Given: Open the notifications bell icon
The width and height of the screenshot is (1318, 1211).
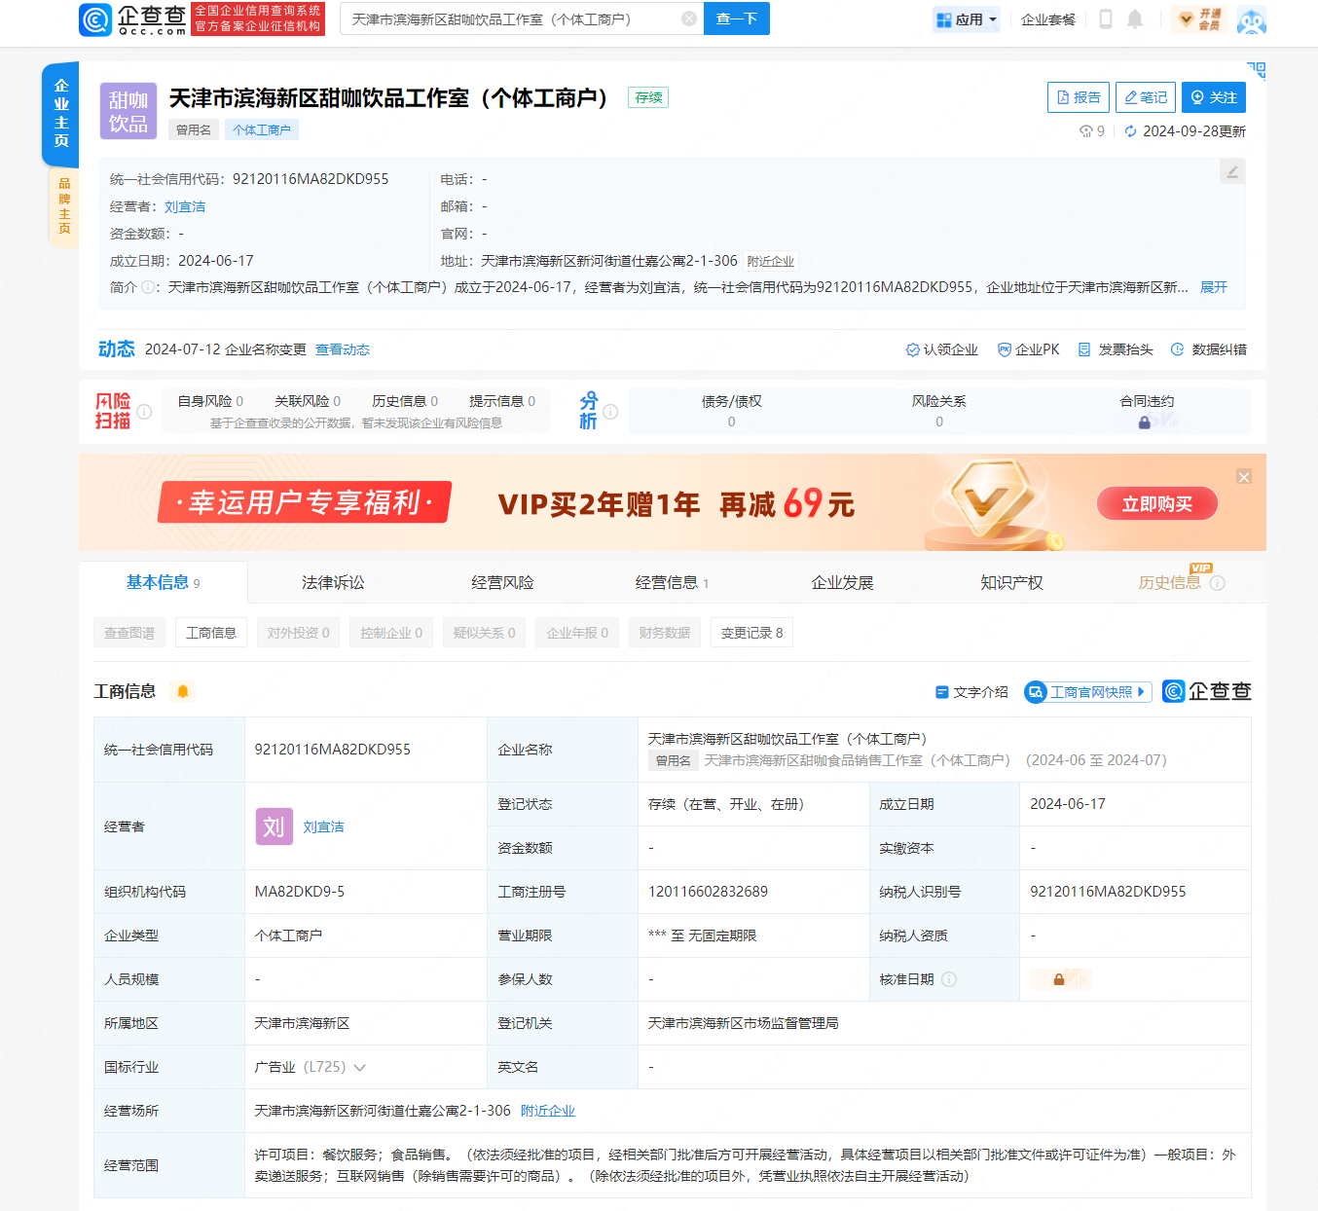Looking at the screenshot, I should click(x=1135, y=18).
